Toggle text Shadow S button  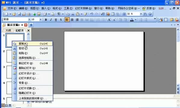[61, 20]
